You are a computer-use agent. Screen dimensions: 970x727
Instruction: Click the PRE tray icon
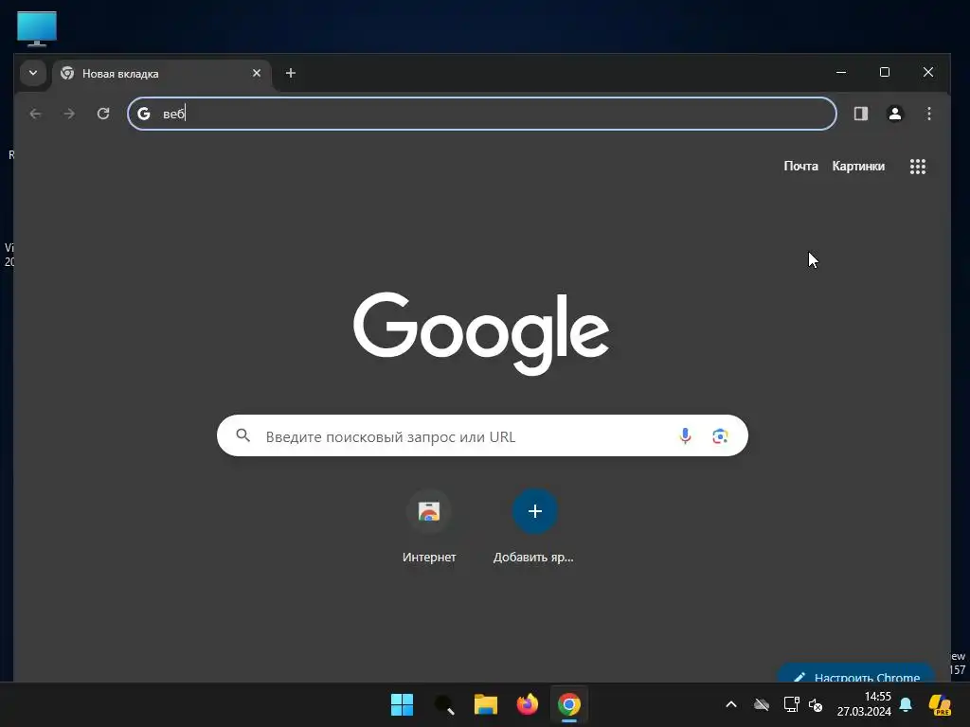click(x=941, y=704)
